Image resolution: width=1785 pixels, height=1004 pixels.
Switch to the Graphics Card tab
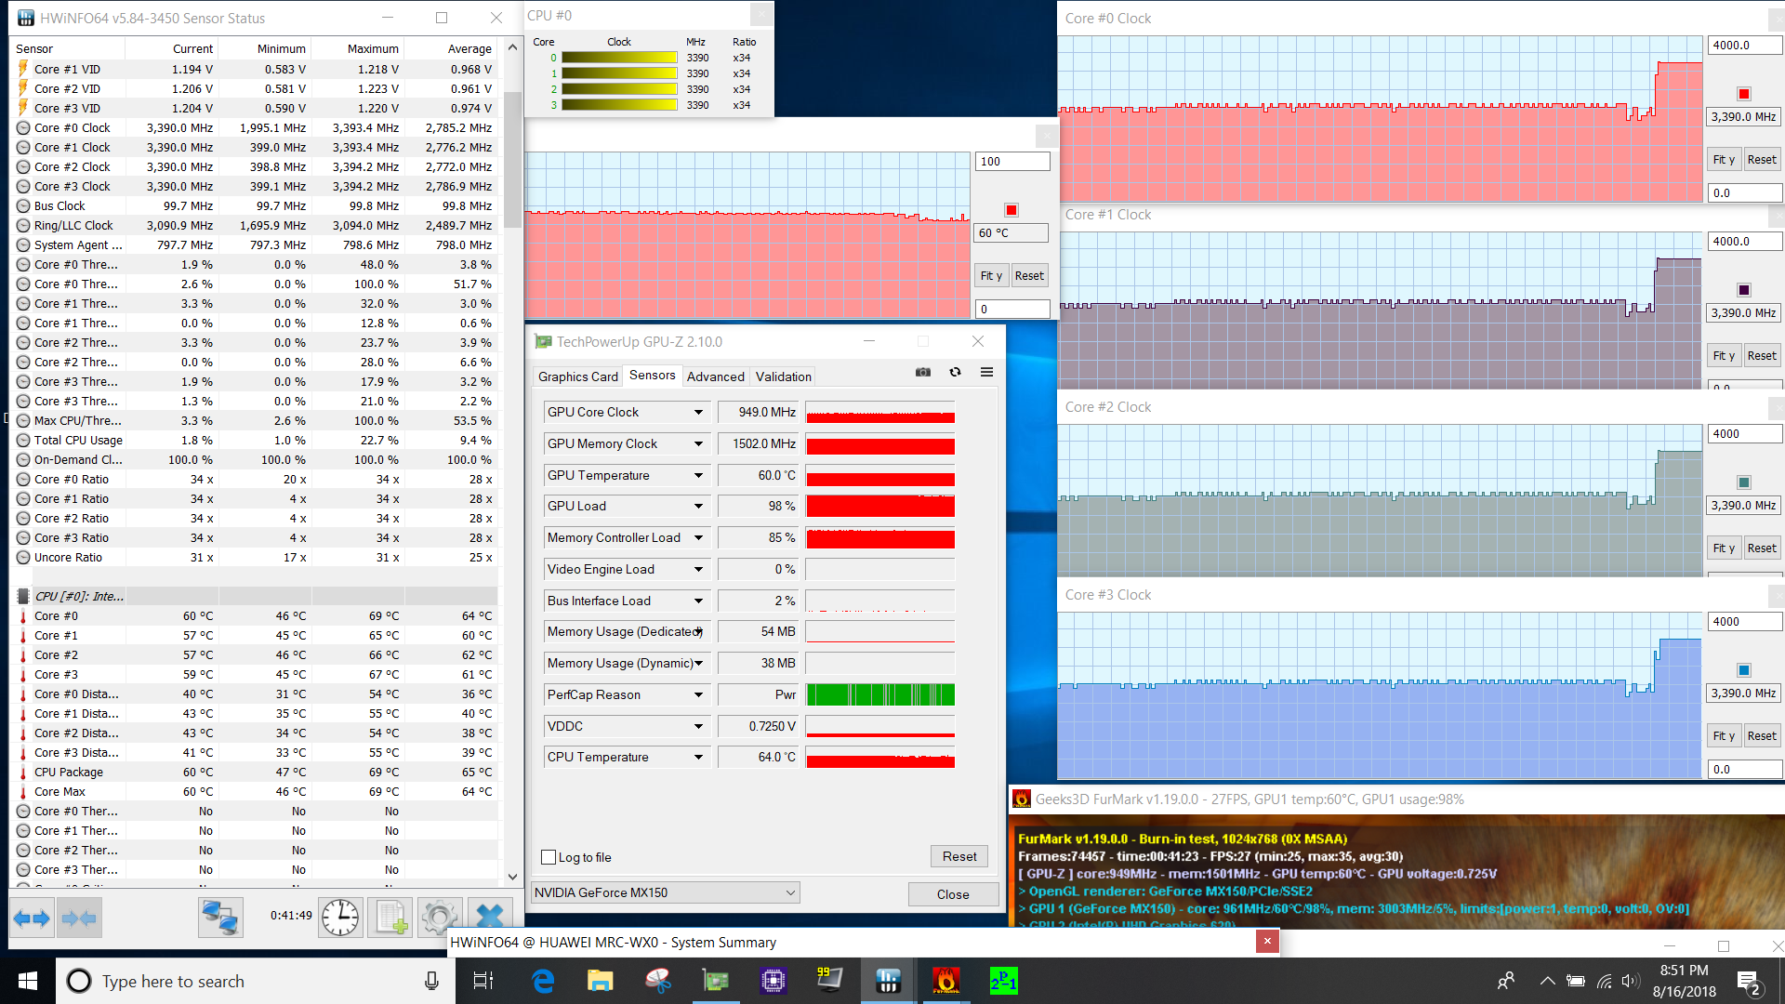pyautogui.click(x=577, y=376)
